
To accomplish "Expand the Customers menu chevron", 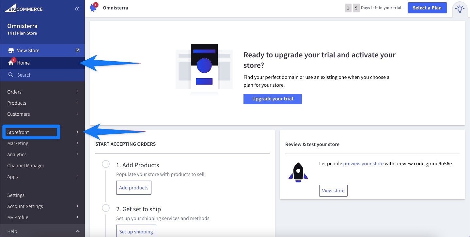I will pyautogui.click(x=77, y=114).
